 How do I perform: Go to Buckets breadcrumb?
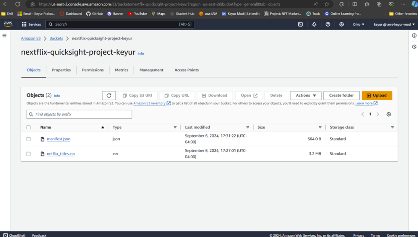pos(56,38)
